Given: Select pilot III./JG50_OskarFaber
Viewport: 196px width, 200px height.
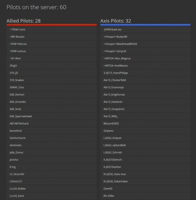Looking at the screenshot, I should click(116, 181).
